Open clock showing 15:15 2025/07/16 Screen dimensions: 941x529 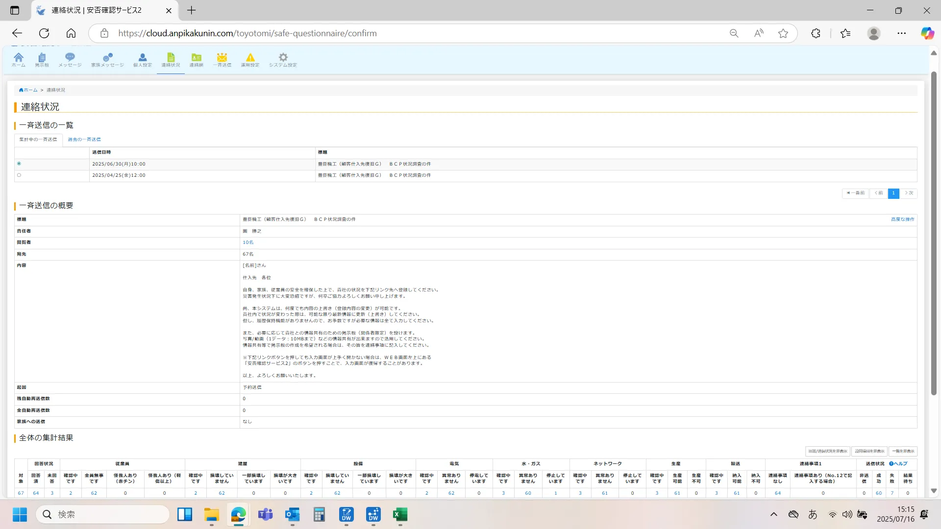[895, 514]
